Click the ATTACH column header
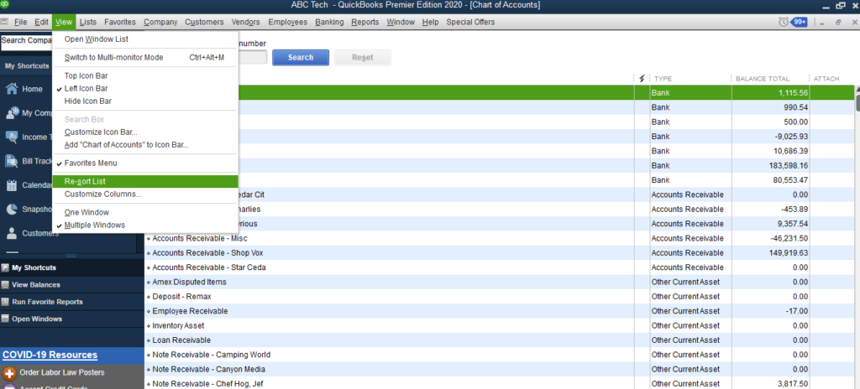 click(x=826, y=79)
